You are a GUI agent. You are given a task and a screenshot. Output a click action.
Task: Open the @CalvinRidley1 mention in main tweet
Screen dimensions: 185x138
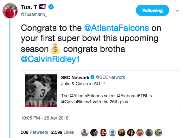50,59
